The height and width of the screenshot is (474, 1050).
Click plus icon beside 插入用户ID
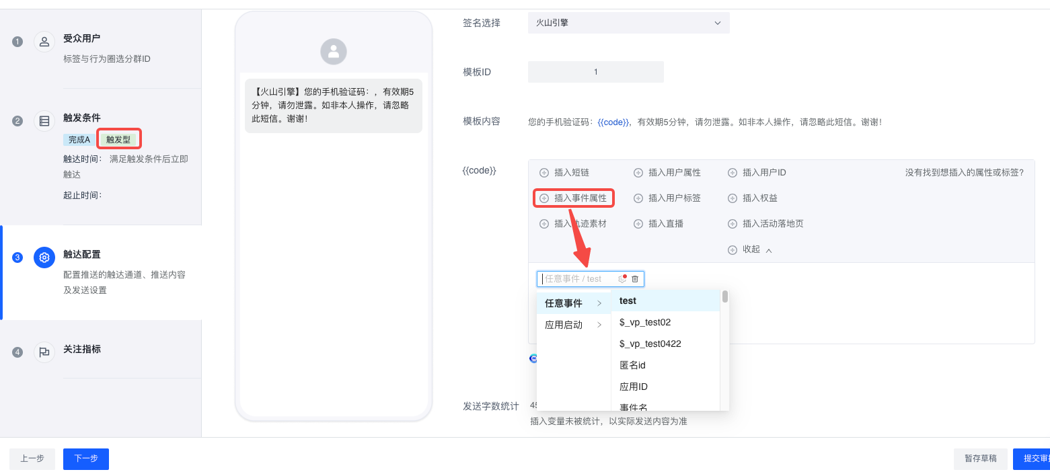coord(733,173)
